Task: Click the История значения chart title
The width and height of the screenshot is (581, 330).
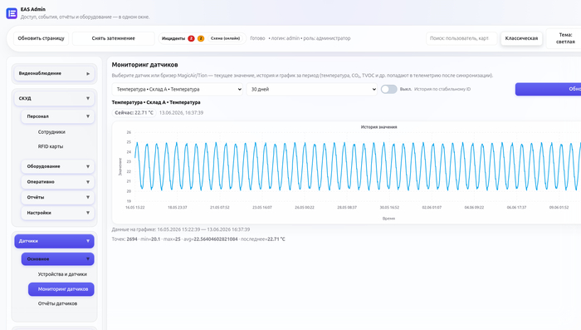Action: coord(378,127)
